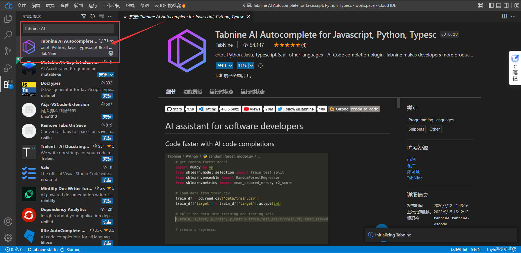Open extensions panel more actions menu

(x=110, y=16)
